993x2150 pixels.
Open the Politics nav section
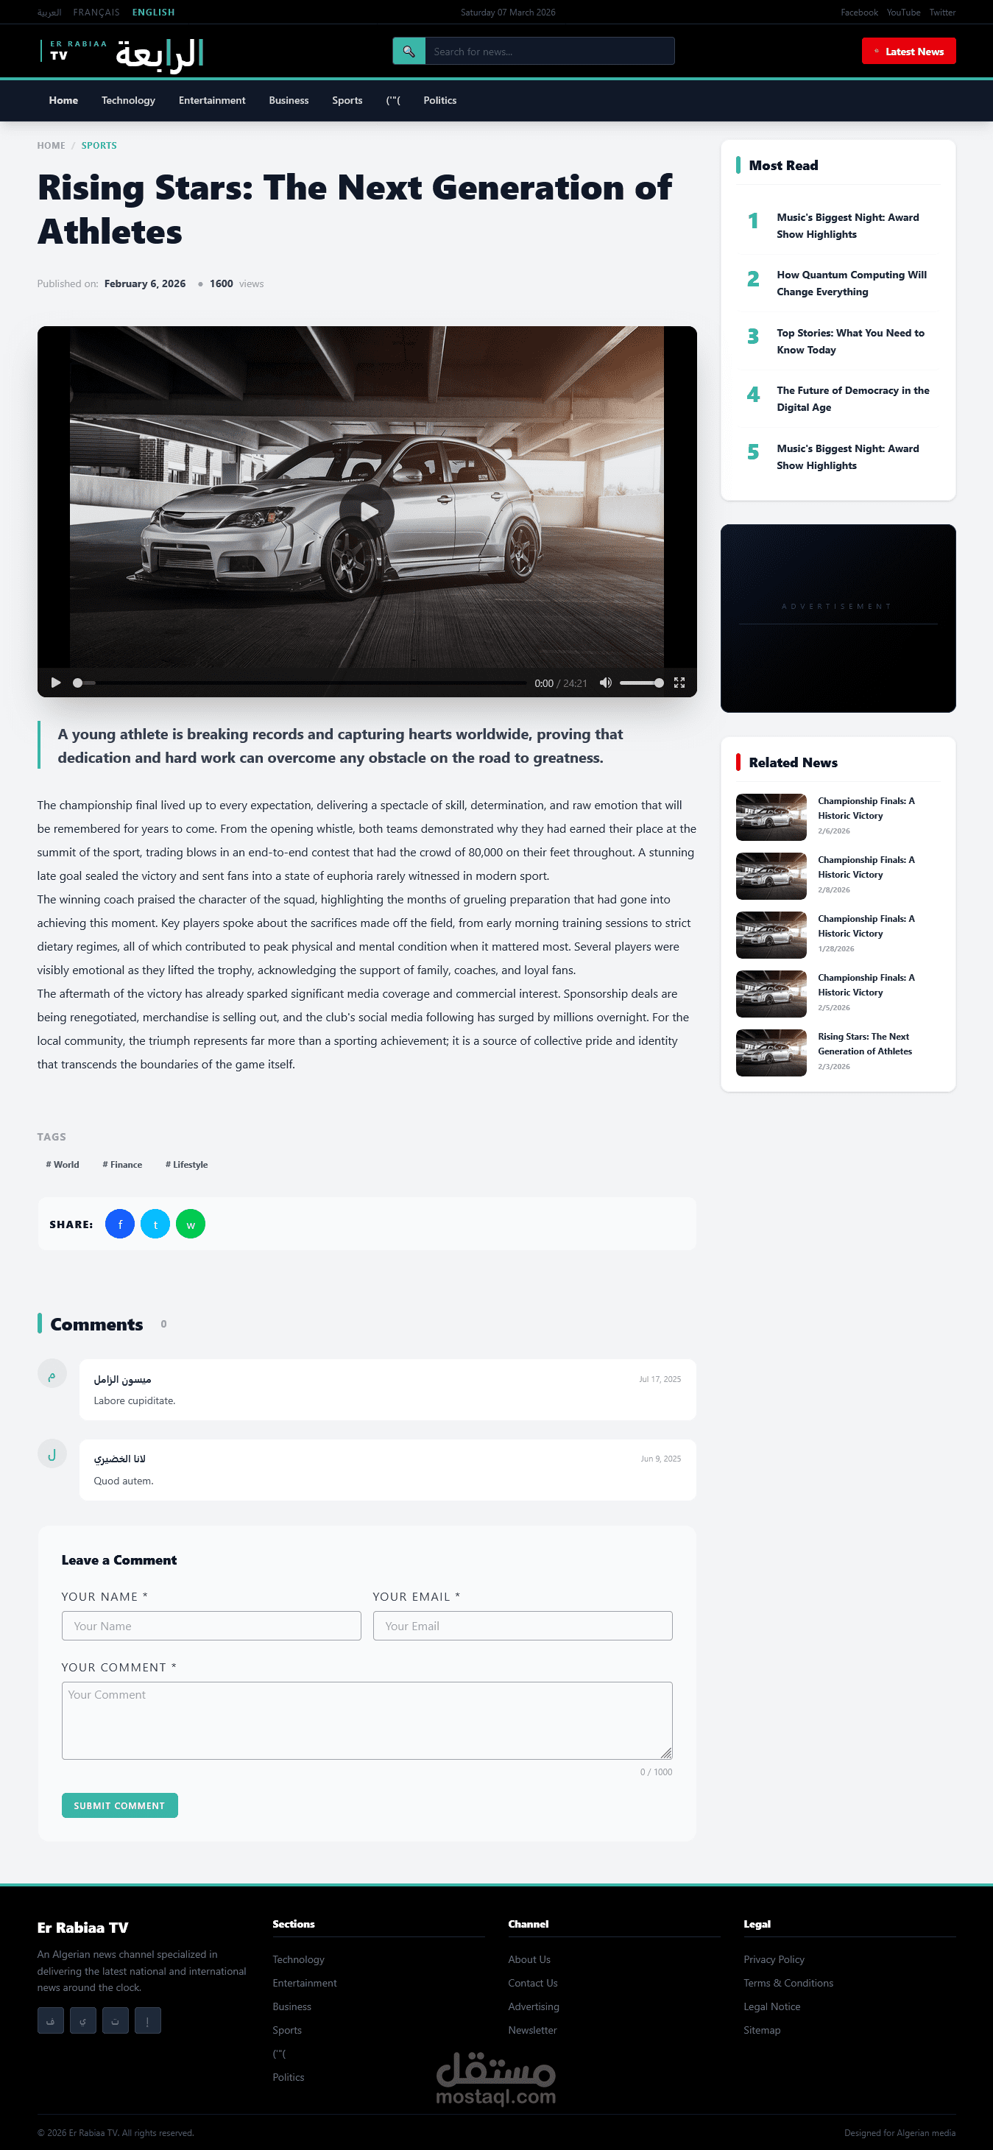[439, 100]
